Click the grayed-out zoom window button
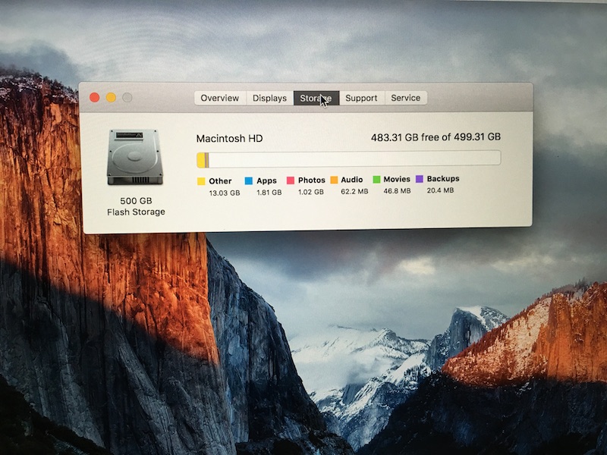The width and height of the screenshot is (607, 455). click(127, 97)
